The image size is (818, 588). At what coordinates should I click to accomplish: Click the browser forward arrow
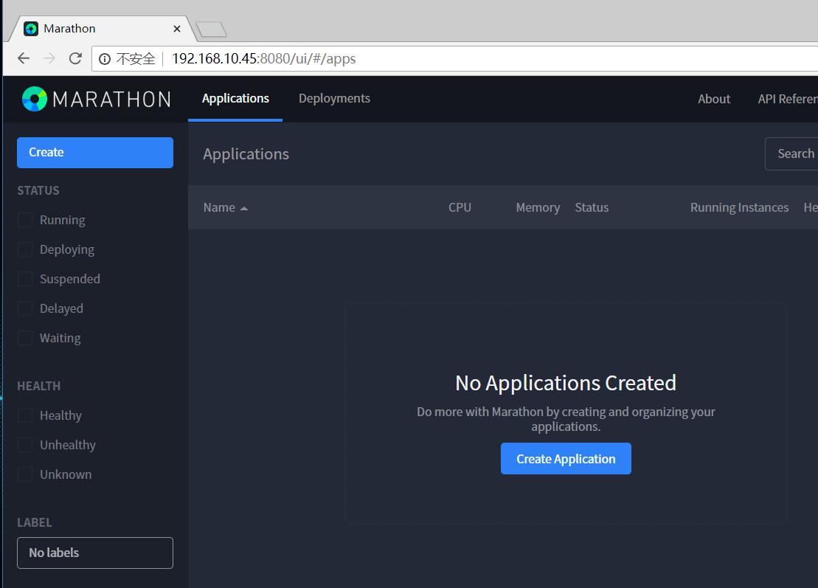(49, 58)
